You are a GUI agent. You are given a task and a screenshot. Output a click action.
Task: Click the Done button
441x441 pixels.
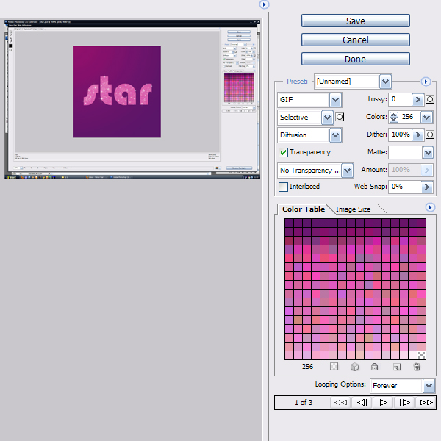click(x=356, y=59)
